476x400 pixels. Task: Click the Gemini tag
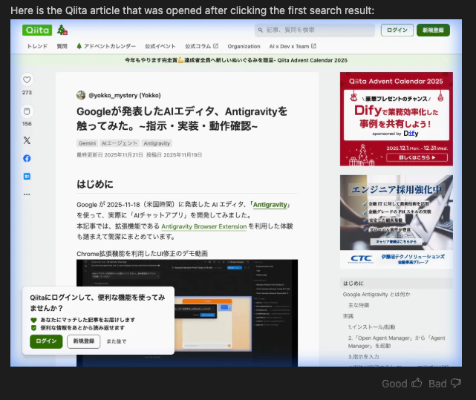pos(87,143)
